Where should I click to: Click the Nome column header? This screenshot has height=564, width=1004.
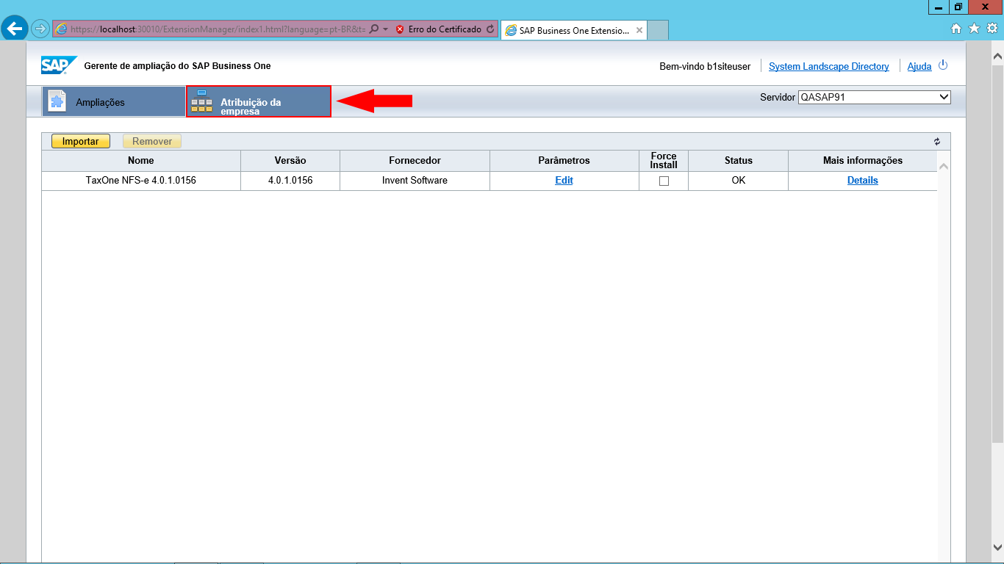pos(141,160)
